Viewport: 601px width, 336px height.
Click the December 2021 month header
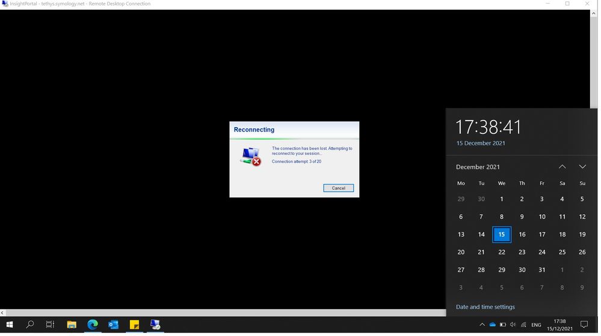click(x=478, y=167)
